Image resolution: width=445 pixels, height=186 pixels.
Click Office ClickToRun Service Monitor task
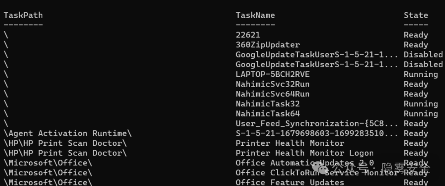coord(316,173)
